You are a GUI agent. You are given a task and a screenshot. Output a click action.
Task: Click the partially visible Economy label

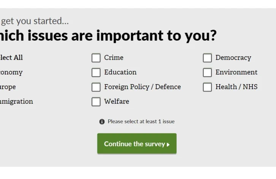(x=11, y=72)
